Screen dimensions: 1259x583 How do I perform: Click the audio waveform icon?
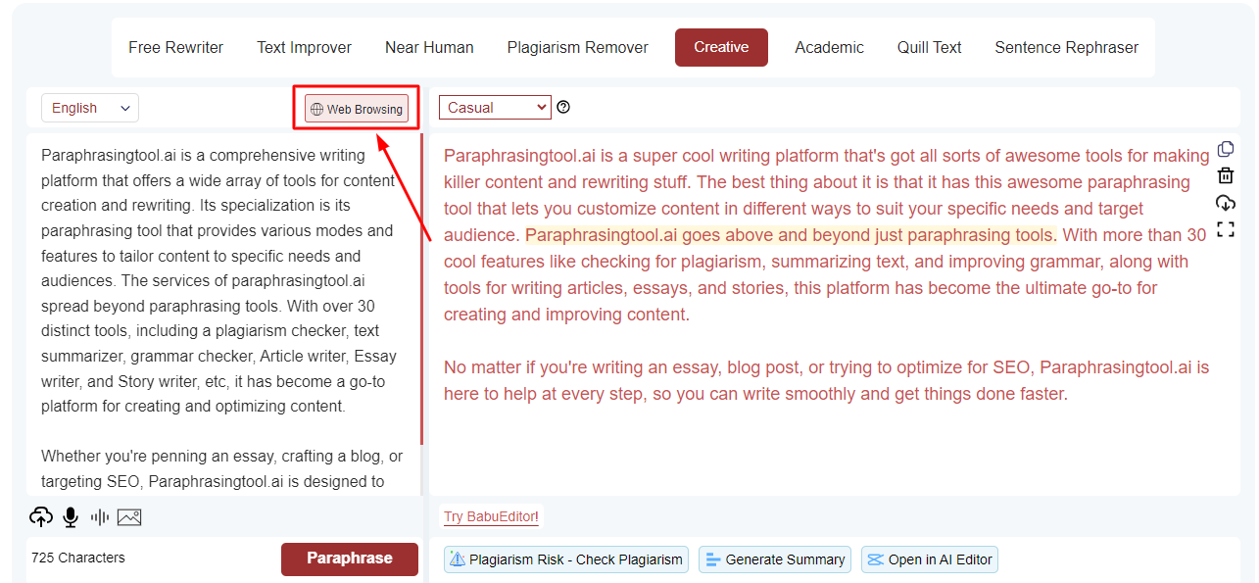99,516
